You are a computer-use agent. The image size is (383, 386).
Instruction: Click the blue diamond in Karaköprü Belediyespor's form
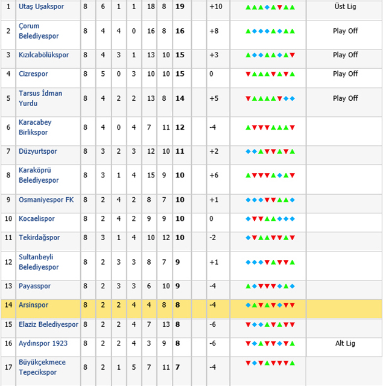(x=280, y=175)
